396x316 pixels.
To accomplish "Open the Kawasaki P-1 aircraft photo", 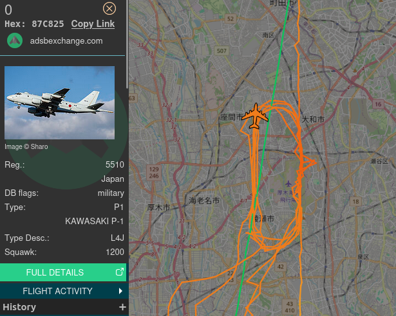I will [60, 103].
